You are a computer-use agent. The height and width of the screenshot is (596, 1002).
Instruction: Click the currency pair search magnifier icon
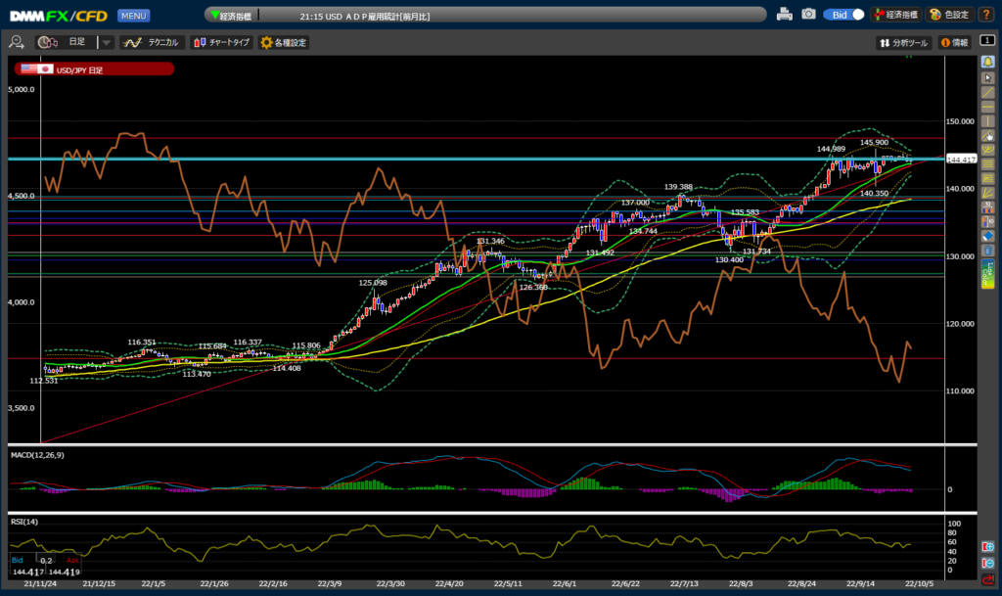coord(17,43)
